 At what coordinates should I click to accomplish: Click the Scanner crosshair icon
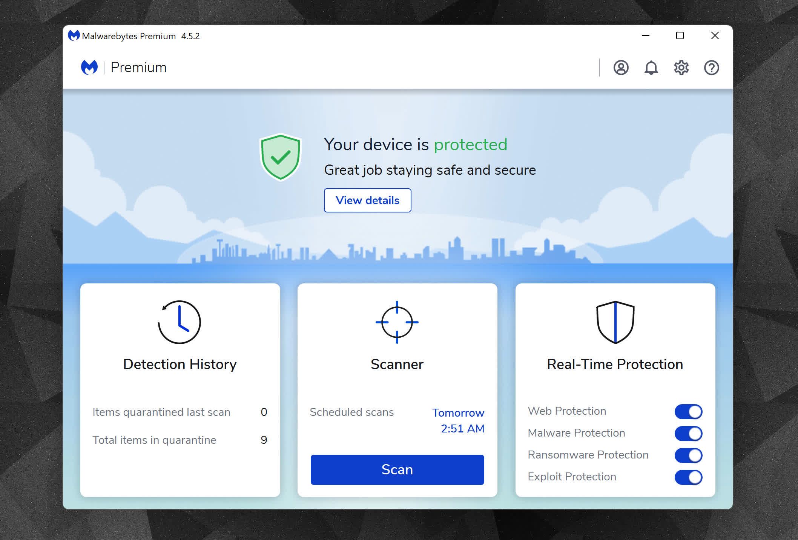tap(397, 322)
